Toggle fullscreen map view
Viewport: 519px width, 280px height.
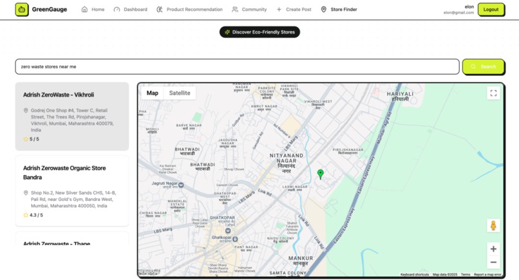point(493,93)
